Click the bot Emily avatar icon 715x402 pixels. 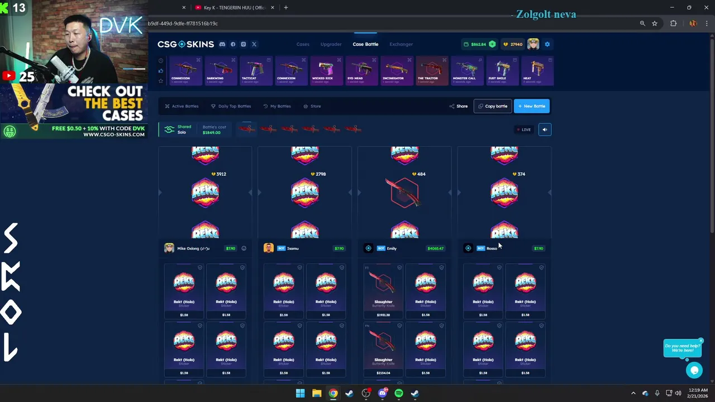[x=368, y=248]
